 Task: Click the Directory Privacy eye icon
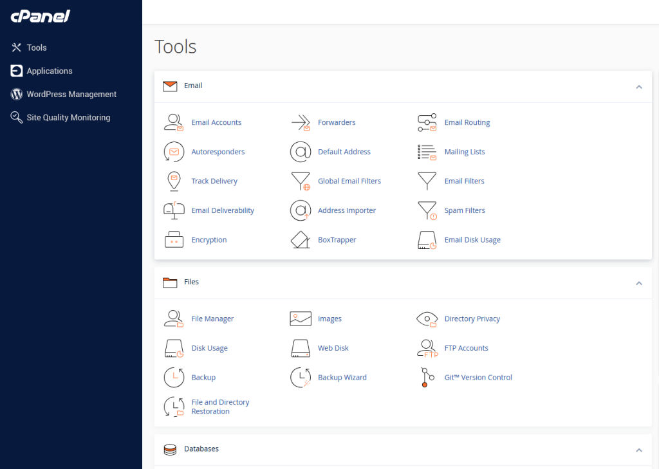click(x=427, y=319)
